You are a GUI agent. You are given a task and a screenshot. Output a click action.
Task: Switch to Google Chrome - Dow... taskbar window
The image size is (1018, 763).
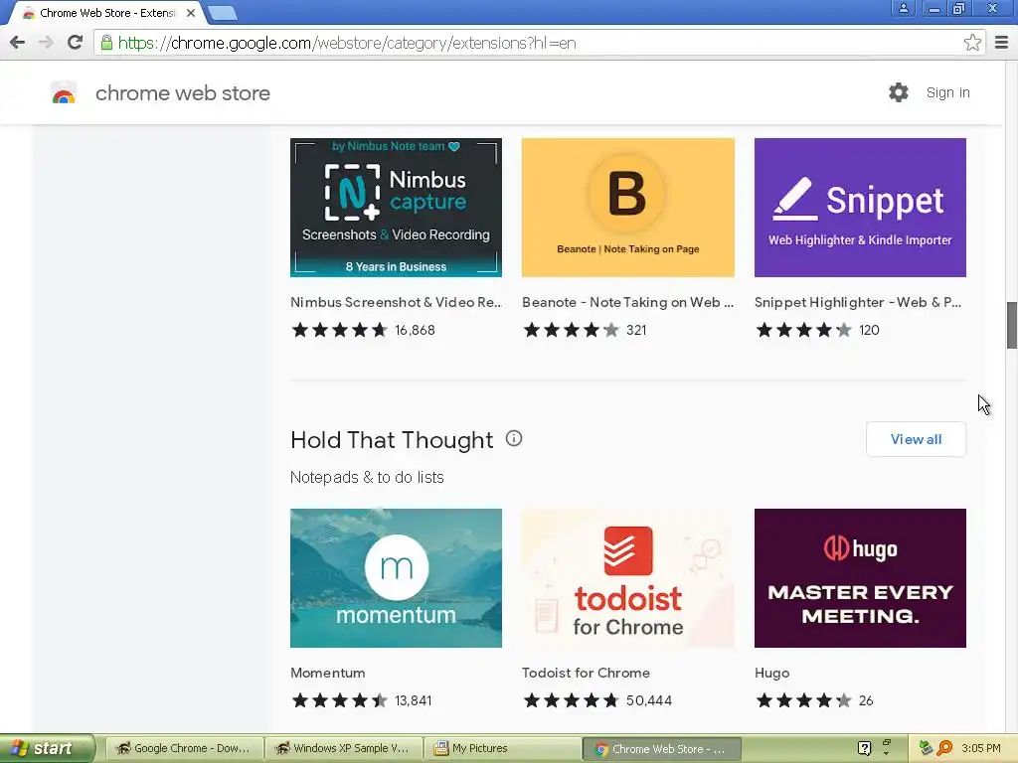(184, 749)
